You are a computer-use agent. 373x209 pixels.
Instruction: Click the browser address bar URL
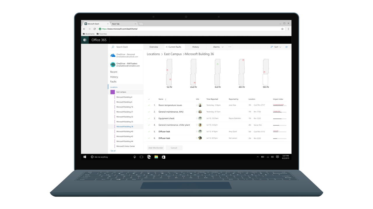120,29
